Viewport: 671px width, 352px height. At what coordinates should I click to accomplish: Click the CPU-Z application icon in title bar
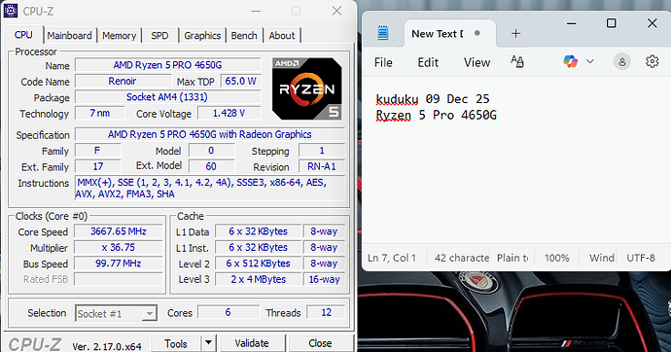point(11,11)
